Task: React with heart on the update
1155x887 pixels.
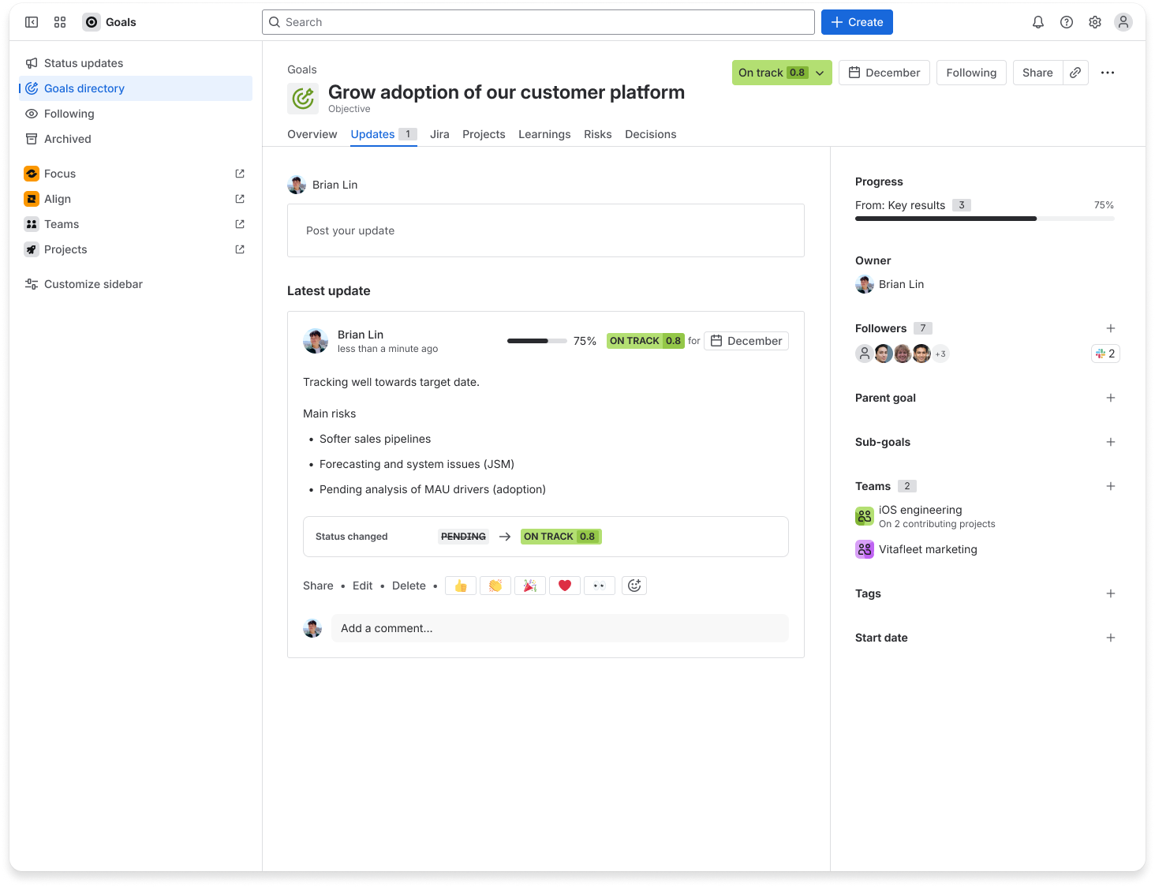Action: [564, 585]
